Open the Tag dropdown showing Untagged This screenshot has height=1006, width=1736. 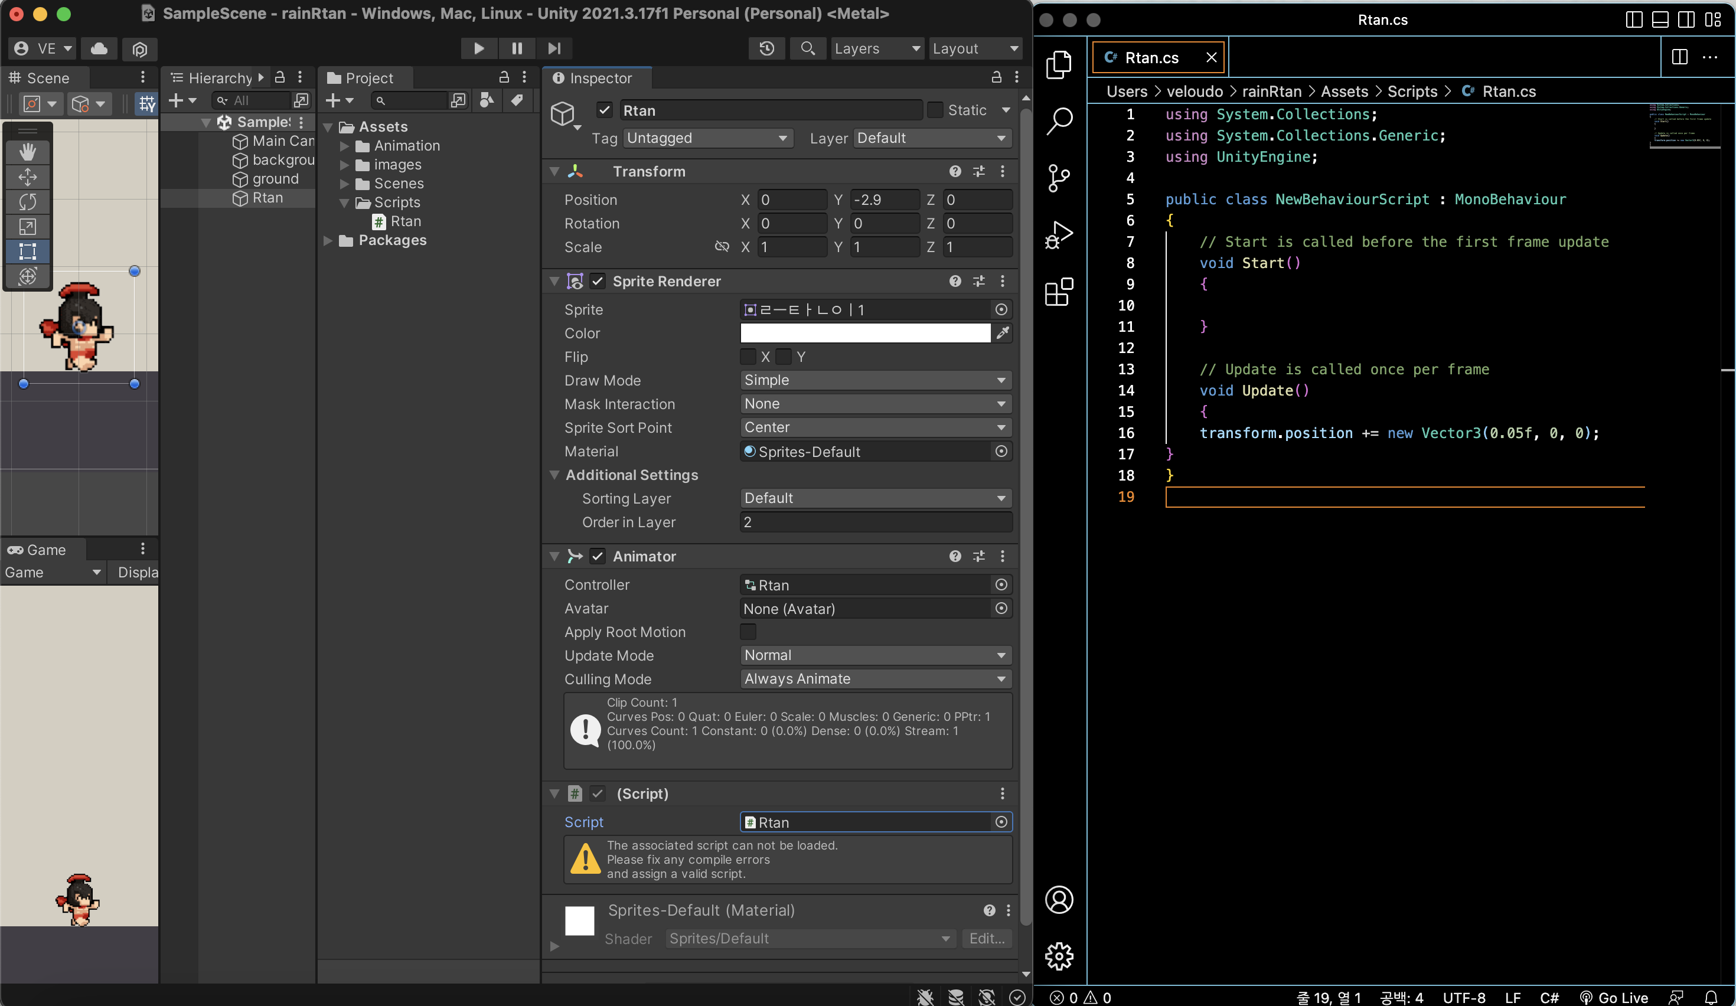(708, 138)
